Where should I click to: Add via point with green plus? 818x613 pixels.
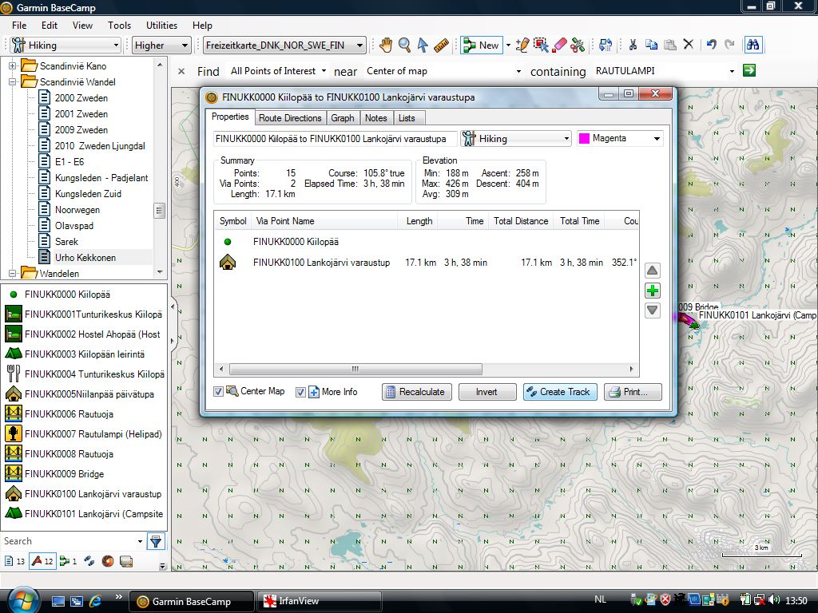[x=653, y=291]
